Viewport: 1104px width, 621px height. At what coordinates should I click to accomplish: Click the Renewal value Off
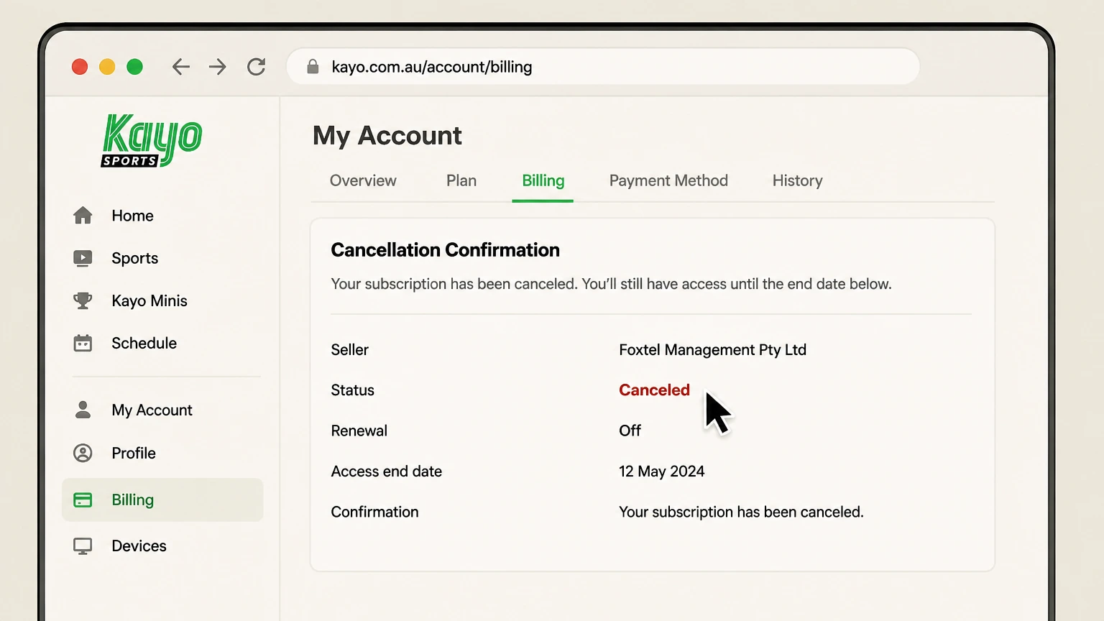point(630,431)
